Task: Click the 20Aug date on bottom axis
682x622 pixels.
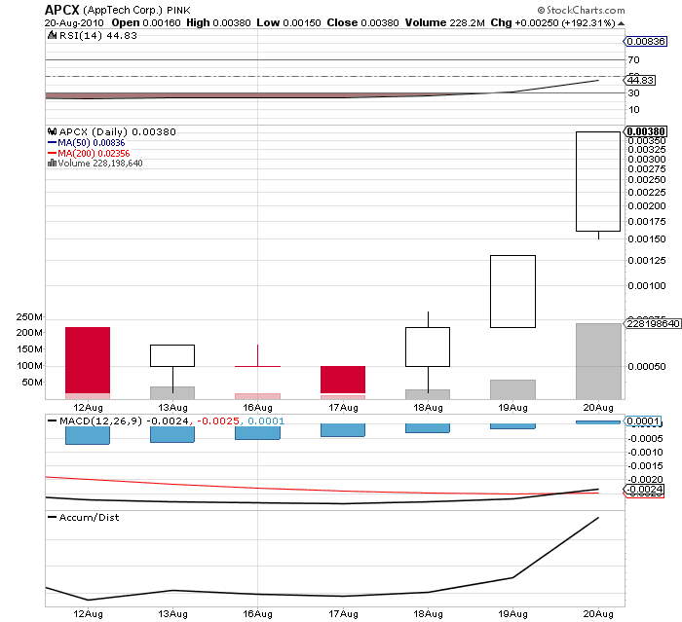Action: 598,614
